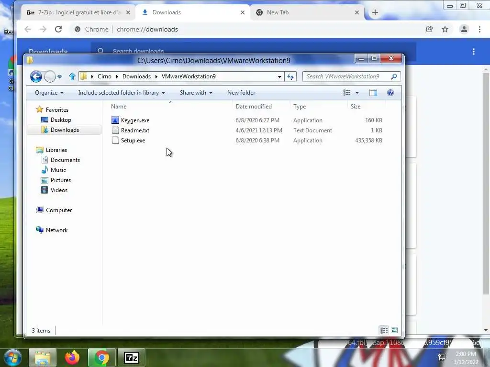Viewport: 490px width, 367px height.
Task: Switch to details view in status bar
Action: [x=384, y=330]
